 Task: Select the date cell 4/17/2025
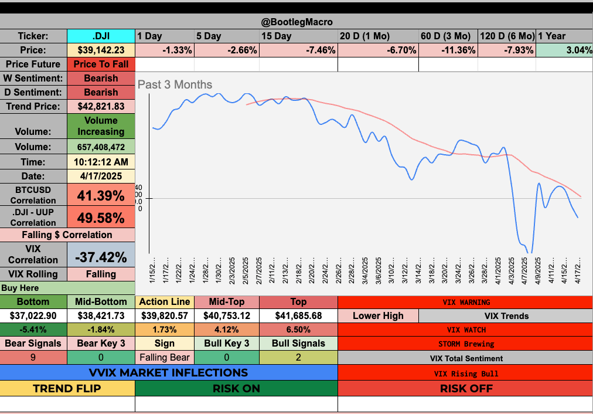point(101,176)
